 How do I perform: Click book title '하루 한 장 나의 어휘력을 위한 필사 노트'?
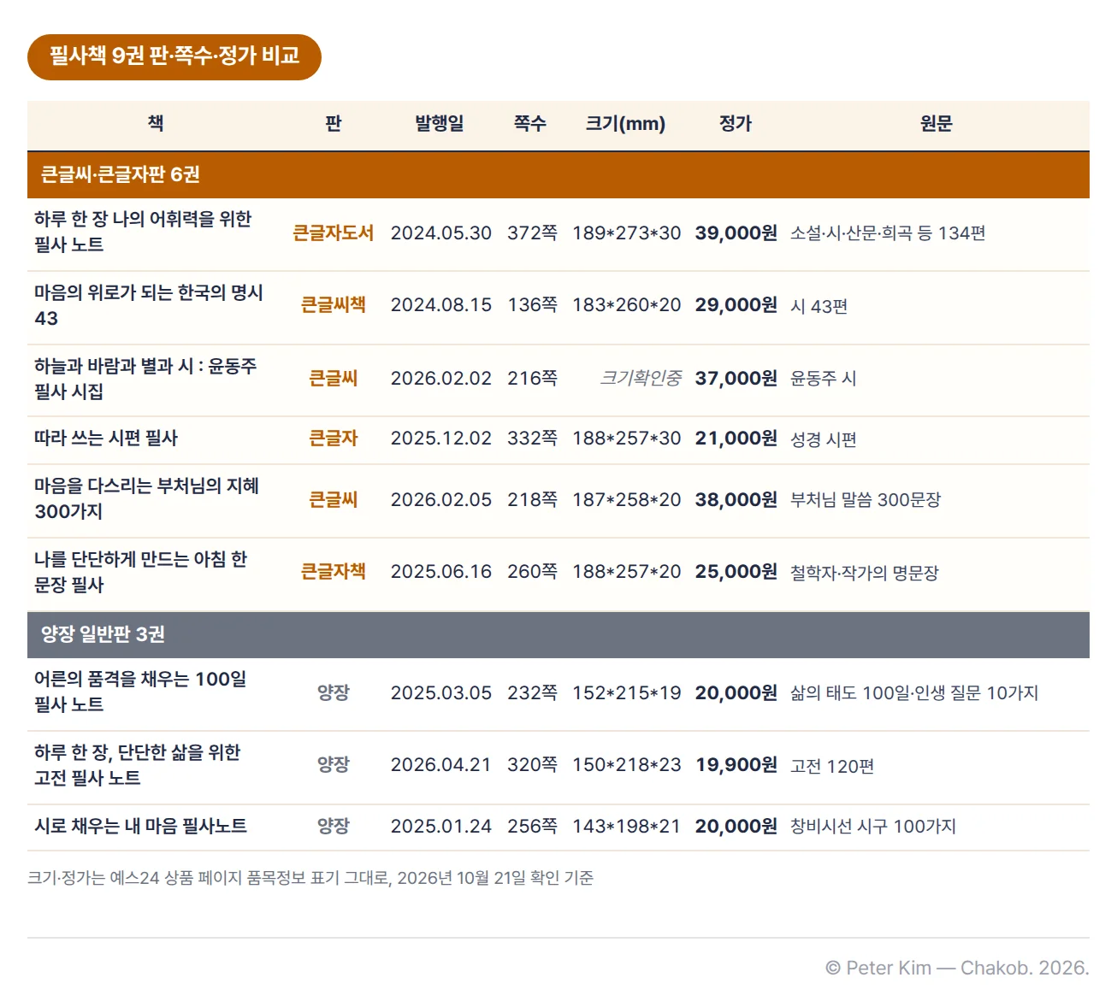coord(144,232)
